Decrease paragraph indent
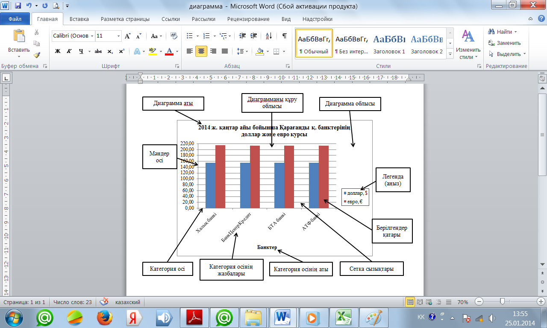The image size is (547, 328). [x=242, y=36]
